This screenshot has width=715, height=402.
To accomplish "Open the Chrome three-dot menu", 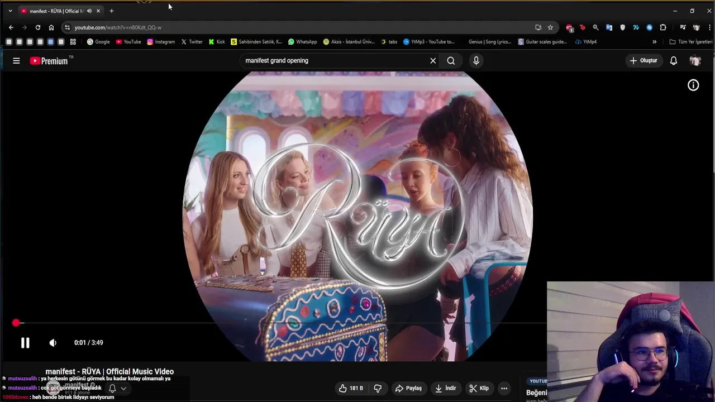I will (709, 27).
